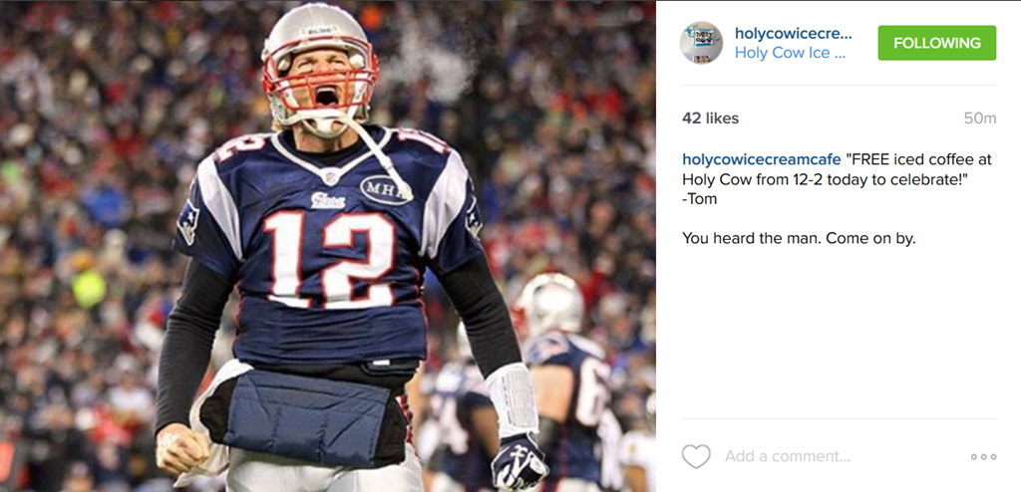The image size is (1021, 492).
Task: Click the MHK patch on the jersey
Action: 385,189
